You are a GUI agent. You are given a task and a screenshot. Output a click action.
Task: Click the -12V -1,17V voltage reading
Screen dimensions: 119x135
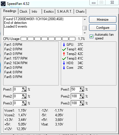pyautogui.click(x=52, y=111)
